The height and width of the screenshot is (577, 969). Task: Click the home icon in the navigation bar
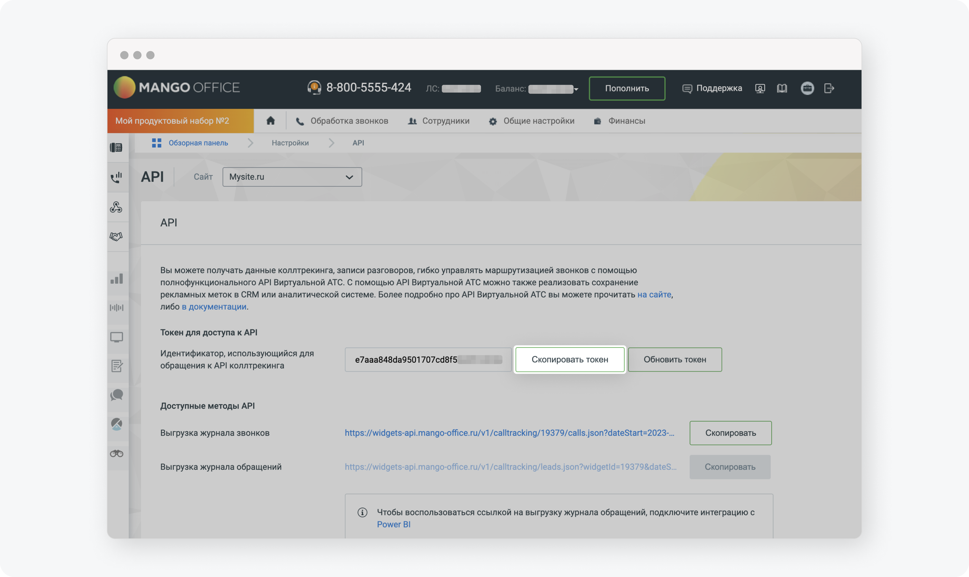271,121
